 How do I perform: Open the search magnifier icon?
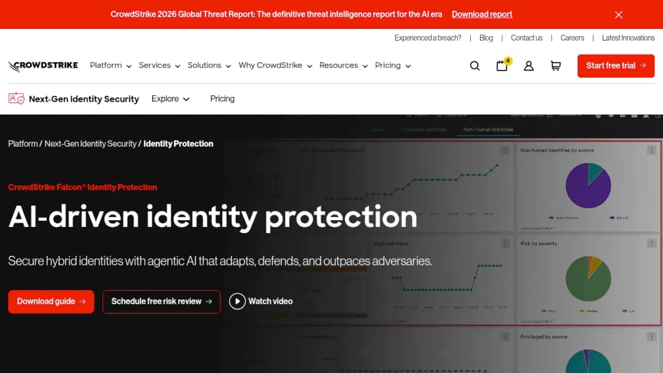pos(475,66)
